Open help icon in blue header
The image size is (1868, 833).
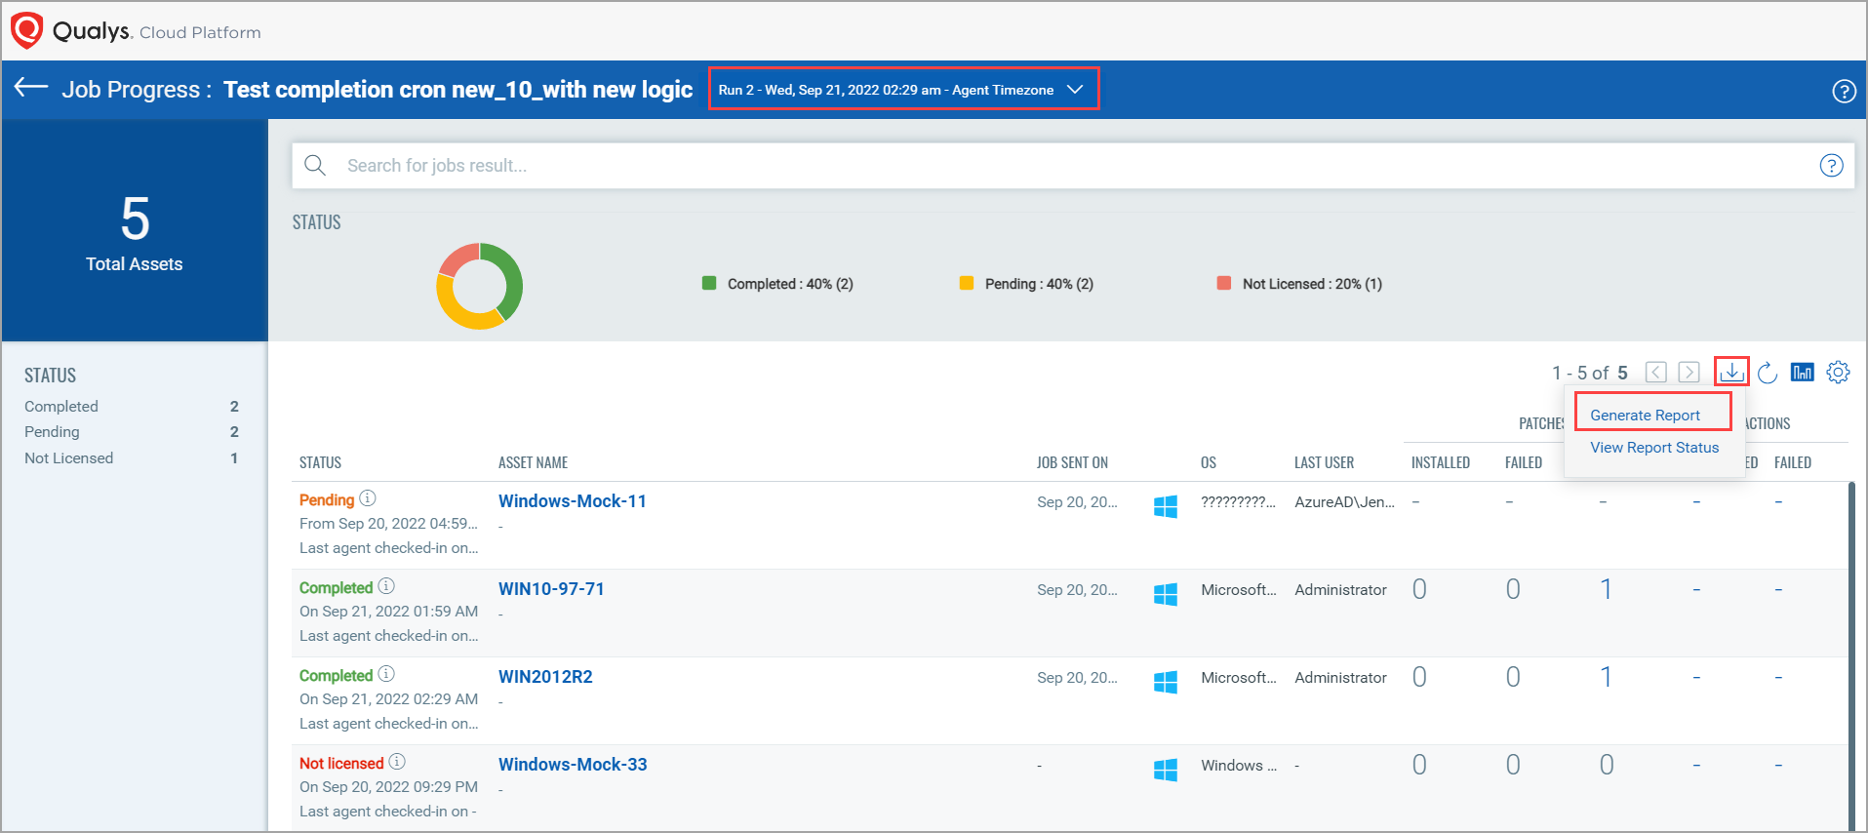click(1844, 91)
